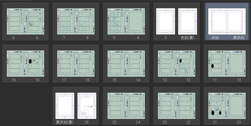Viewport: 251px width, 126px height.
Task: Select page 21 with two black ovals
Action: tap(218, 106)
